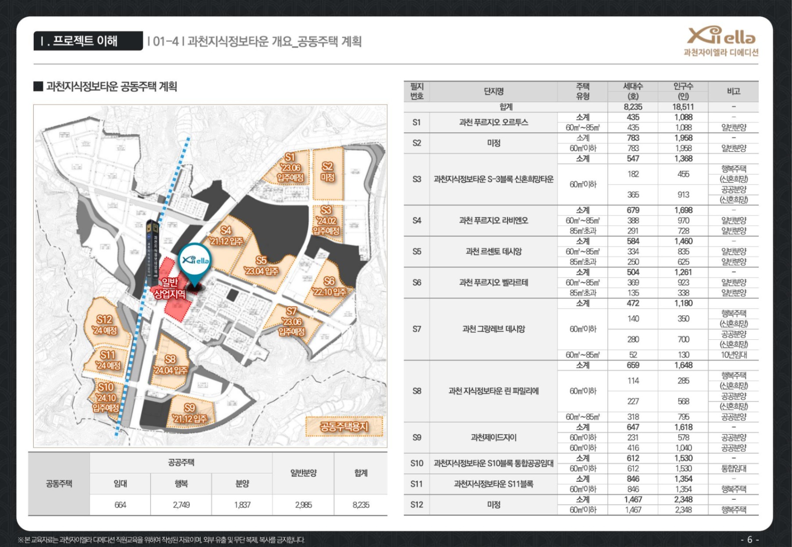The image size is (792, 547).
Task: Click the 비고 column header
Action: [x=734, y=91]
